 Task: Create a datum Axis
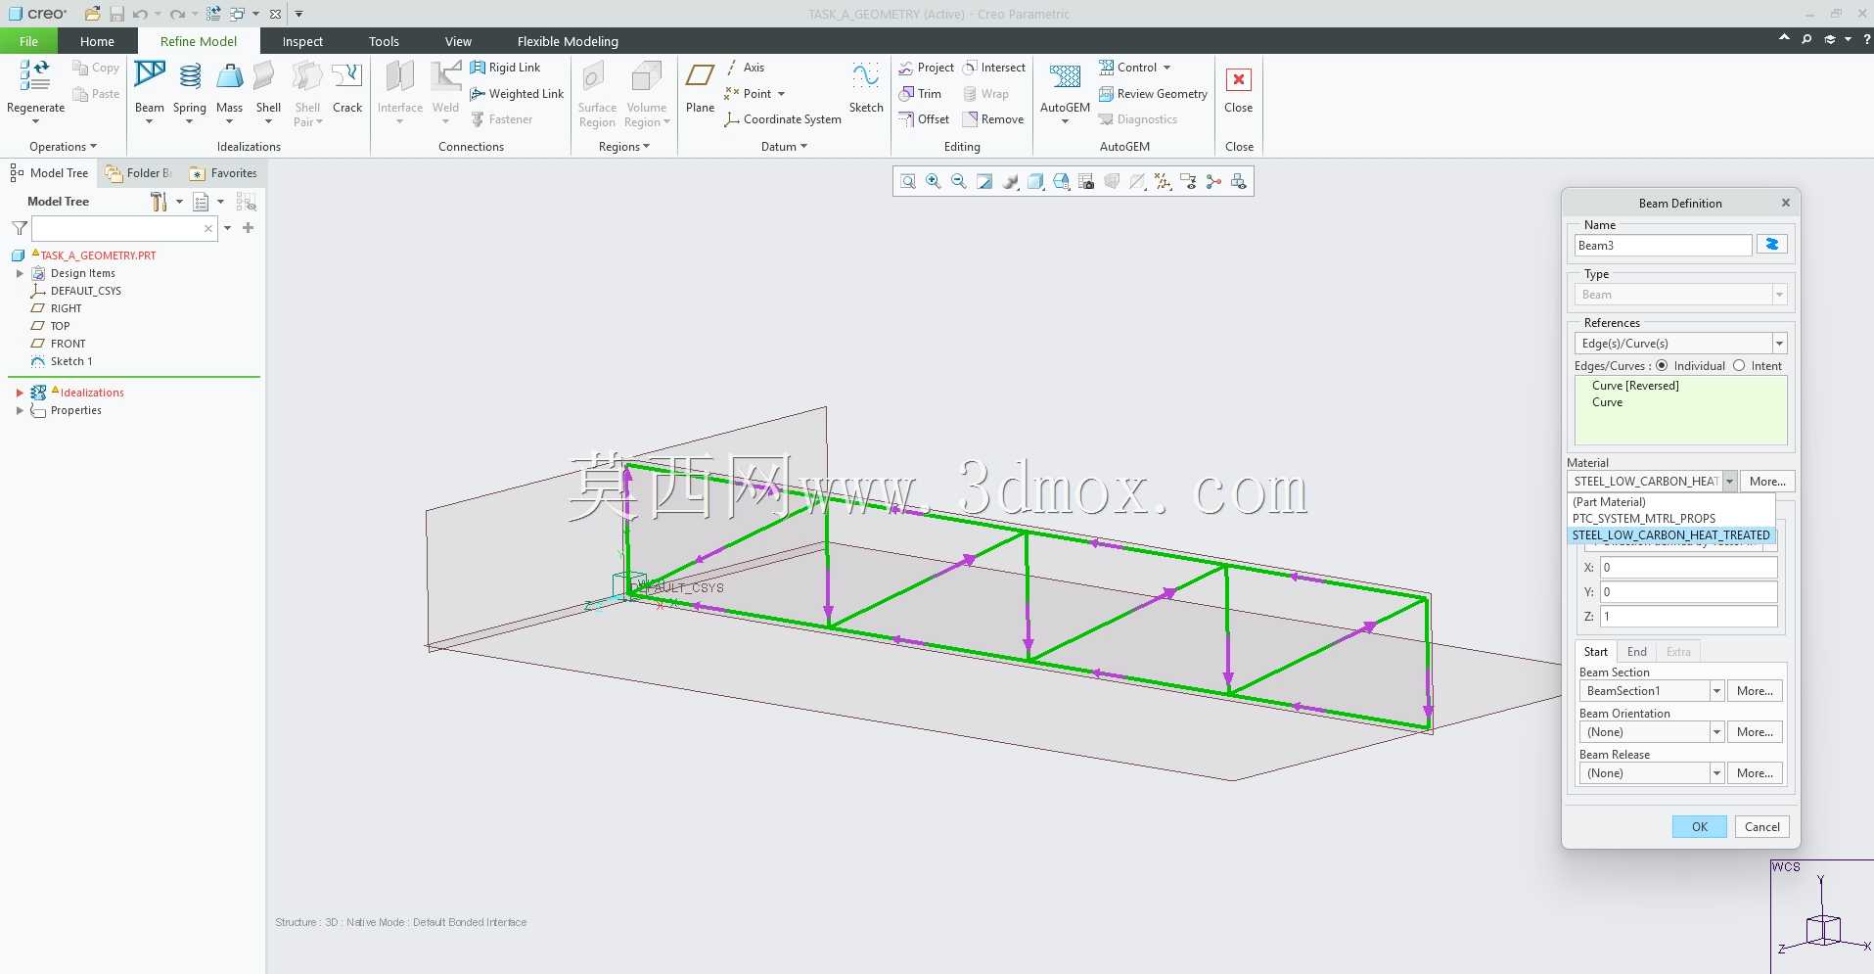745,68
